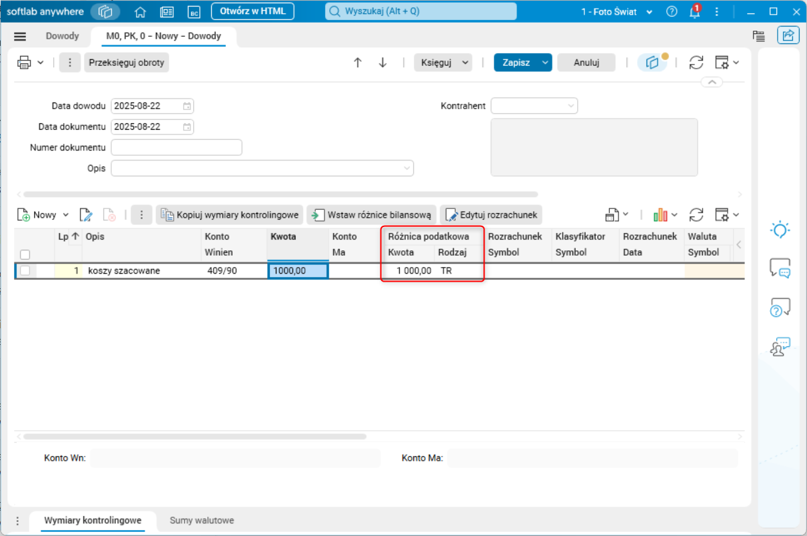Toggle the panel list icon near top right

click(758, 36)
